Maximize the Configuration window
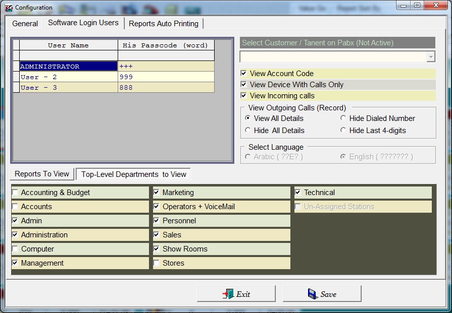 click(x=417, y=5)
